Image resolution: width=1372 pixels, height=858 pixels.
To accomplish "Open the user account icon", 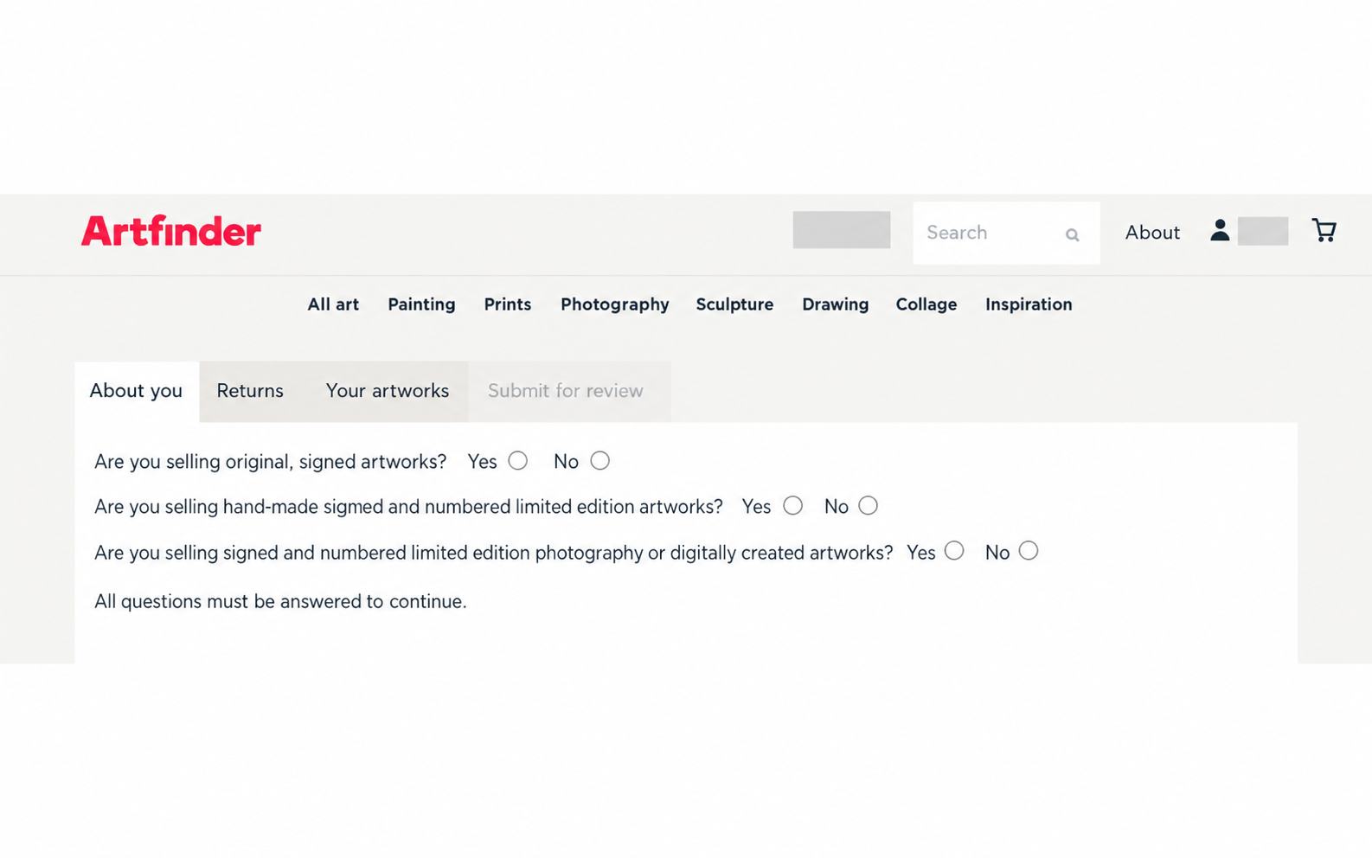I will 1220,230.
